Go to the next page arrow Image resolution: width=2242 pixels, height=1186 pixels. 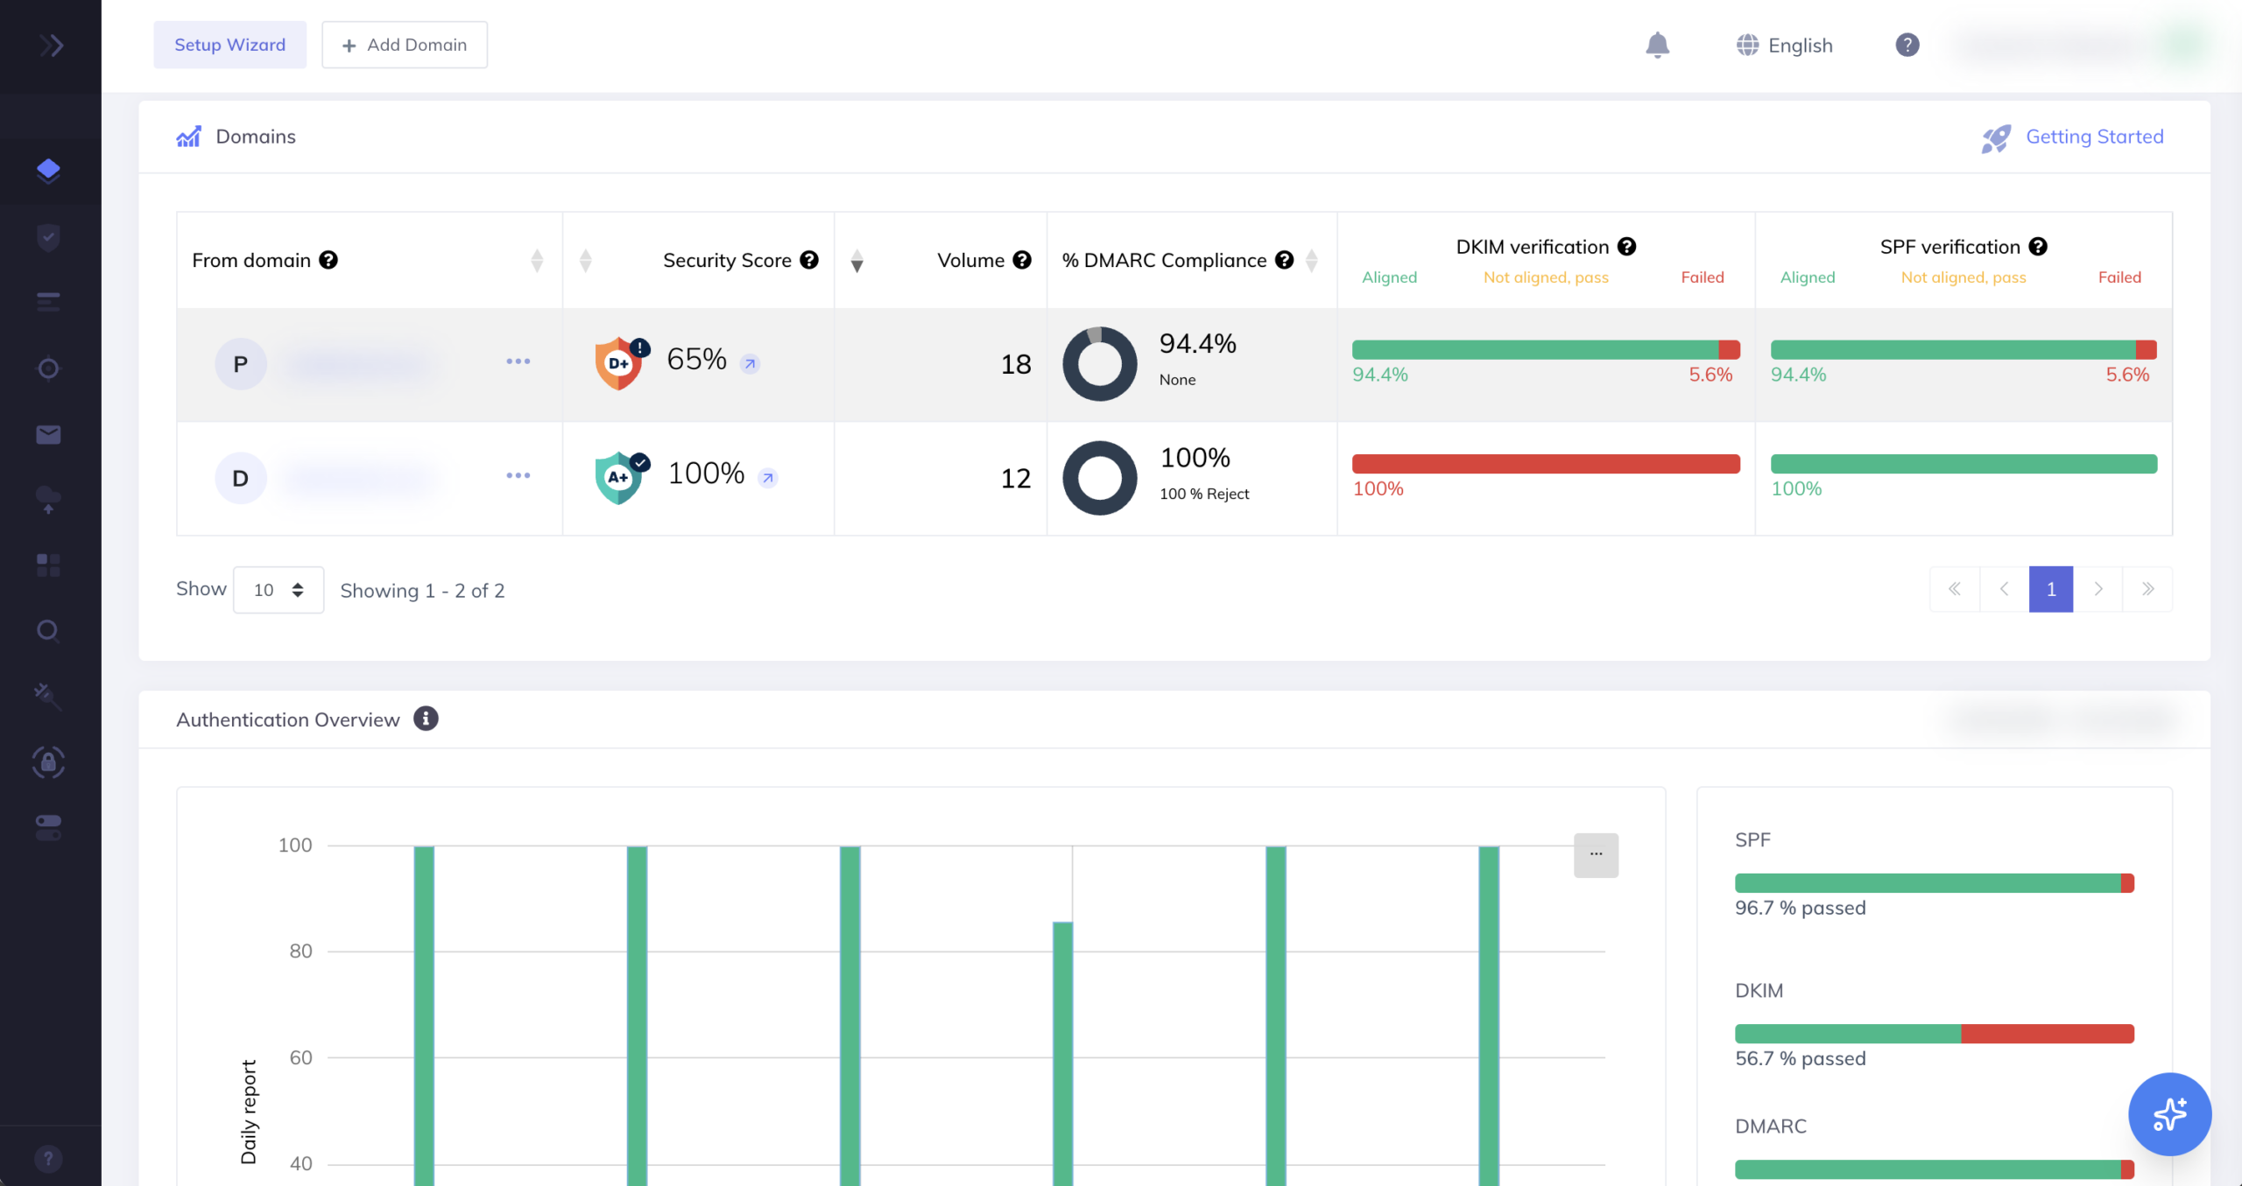click(2098, 589)
